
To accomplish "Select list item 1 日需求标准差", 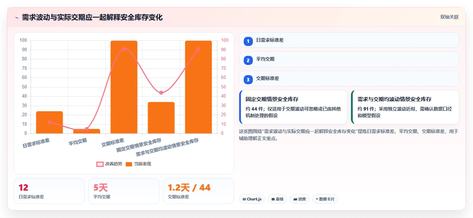I will click(x=349, y=40).
